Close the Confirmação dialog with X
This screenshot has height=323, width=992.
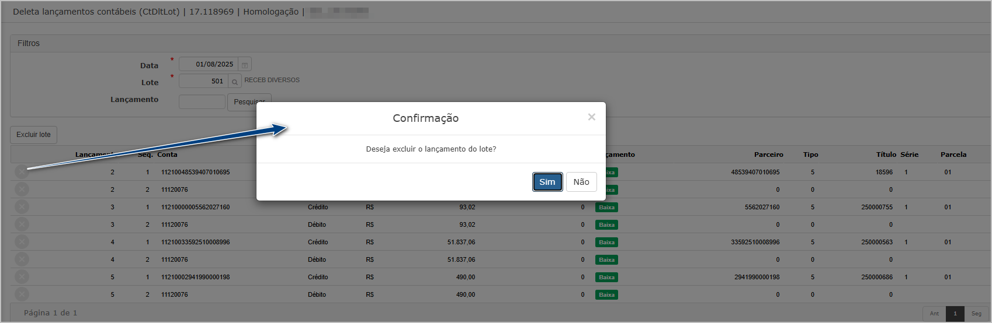(x=591, y=117)
